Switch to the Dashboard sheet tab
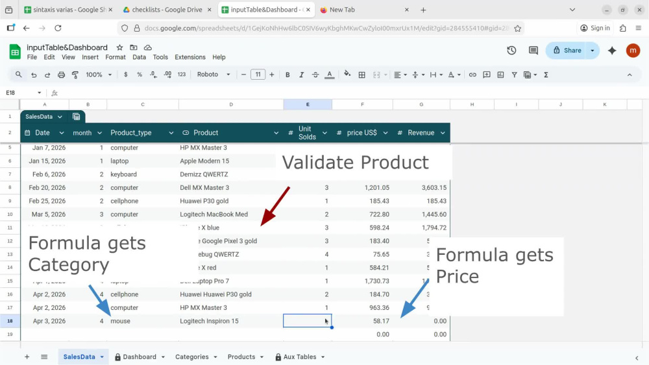Screen dimensions: 649x365 coord(140,357)
